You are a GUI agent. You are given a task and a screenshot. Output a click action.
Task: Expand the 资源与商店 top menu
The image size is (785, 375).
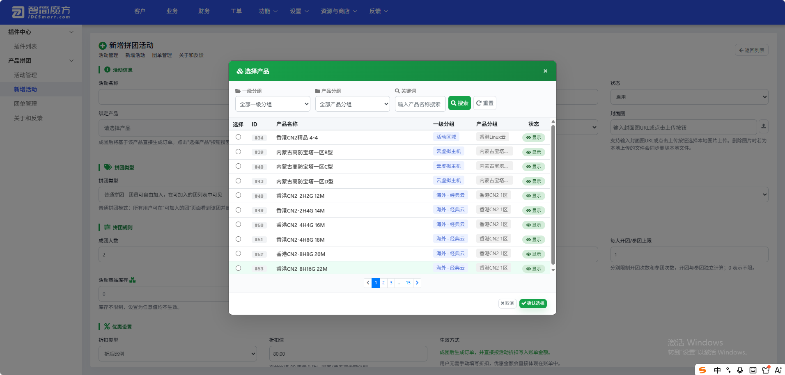click(339, 11)
